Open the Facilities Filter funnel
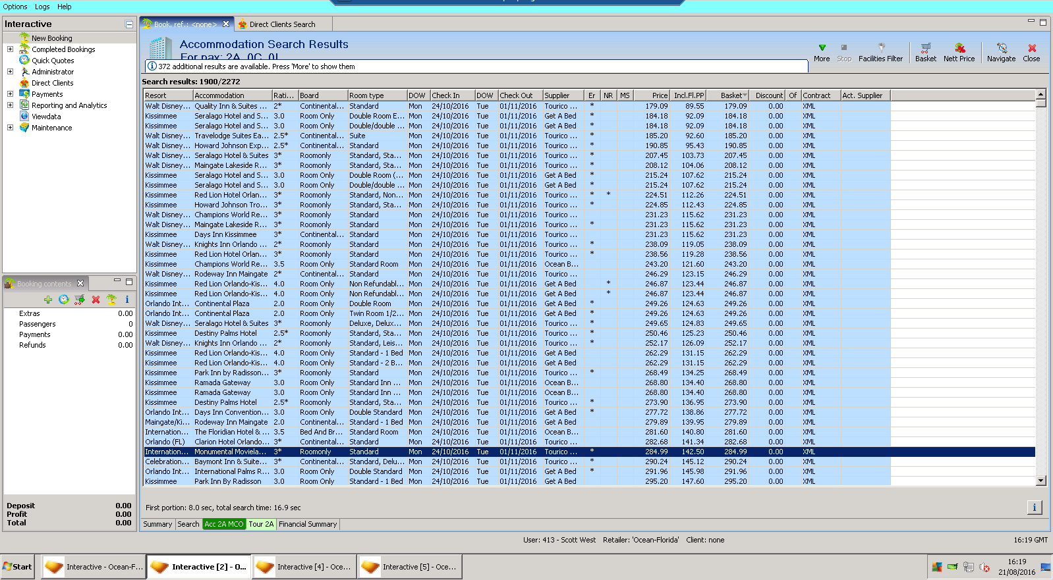 click(x=880, y=53)
